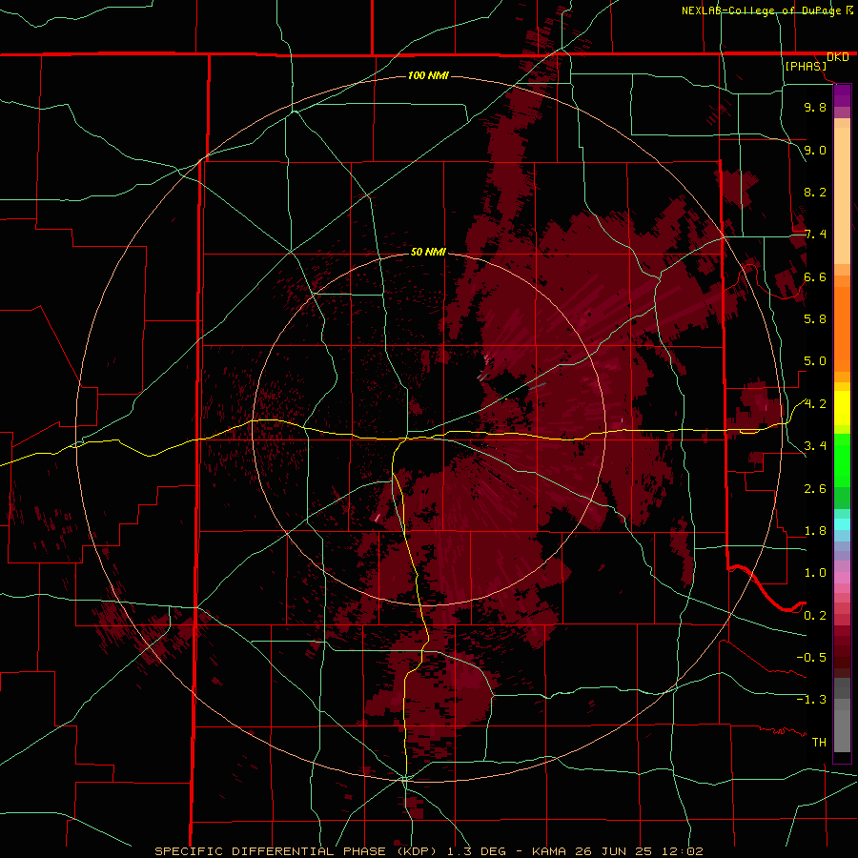
Task: Click the 7.4 value on color scale
Action: 815,235
